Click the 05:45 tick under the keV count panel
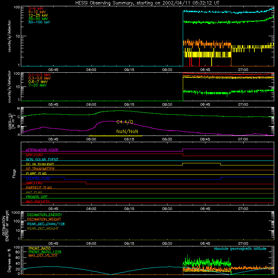This screenshot has width=278, height=278. (53, 70)
